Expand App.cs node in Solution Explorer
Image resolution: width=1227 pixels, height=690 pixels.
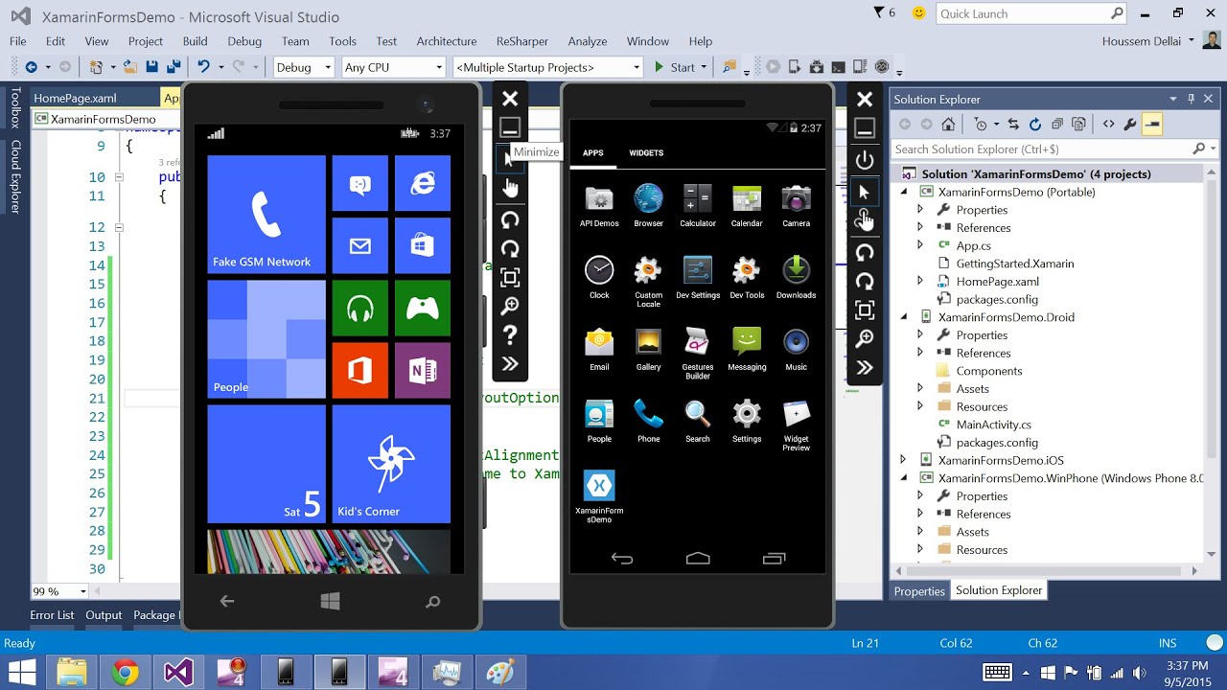920,245
